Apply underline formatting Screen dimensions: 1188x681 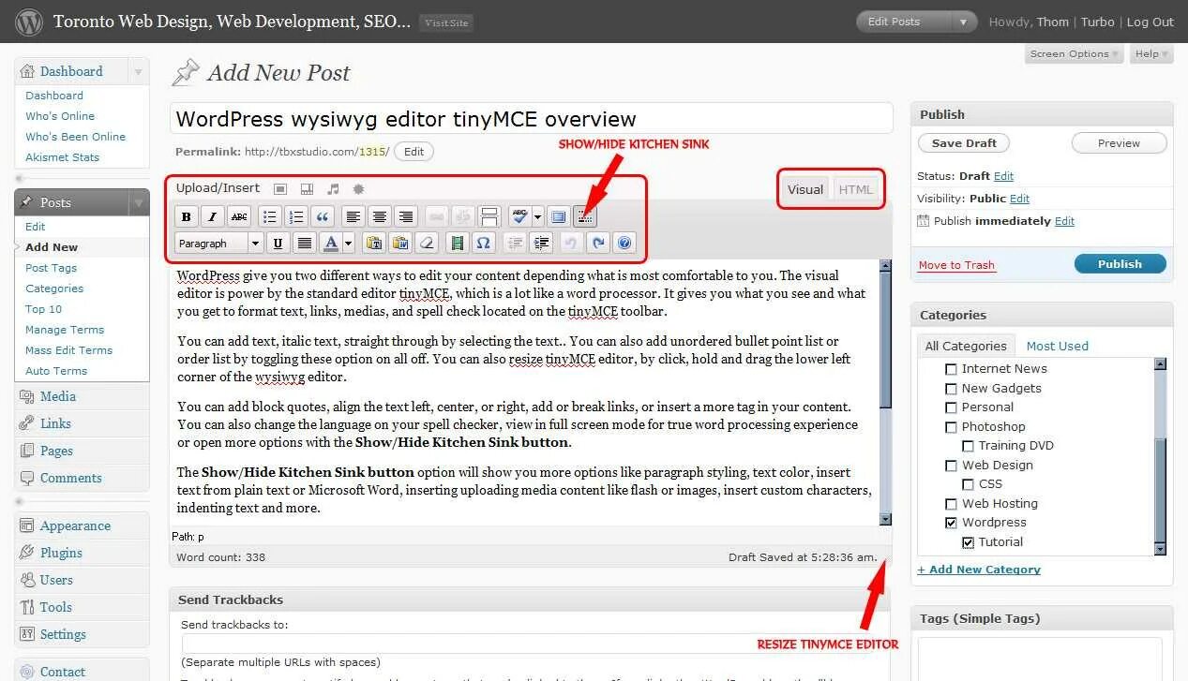click(x=278, y=244)
